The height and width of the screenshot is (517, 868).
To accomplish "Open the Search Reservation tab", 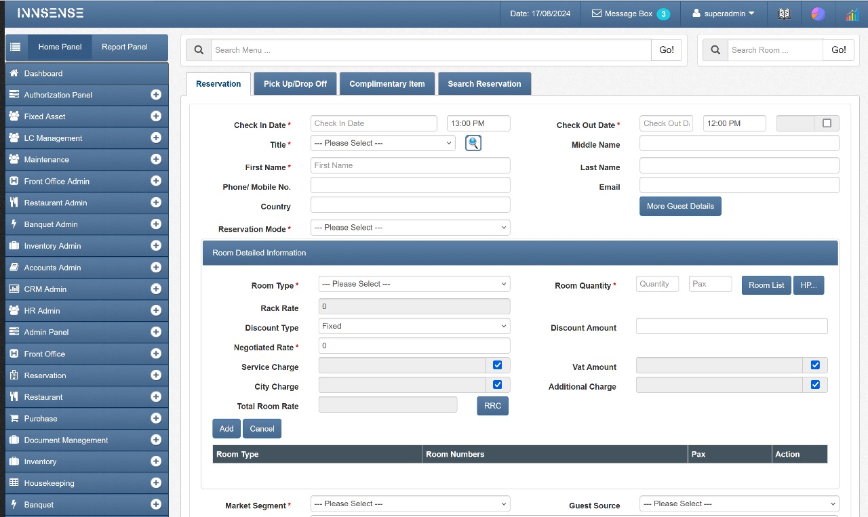I will [x=484, y=84].
